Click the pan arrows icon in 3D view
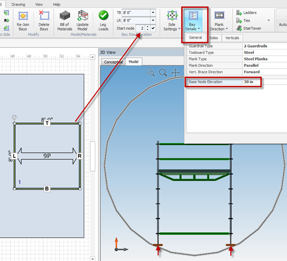 pos(175,72)
